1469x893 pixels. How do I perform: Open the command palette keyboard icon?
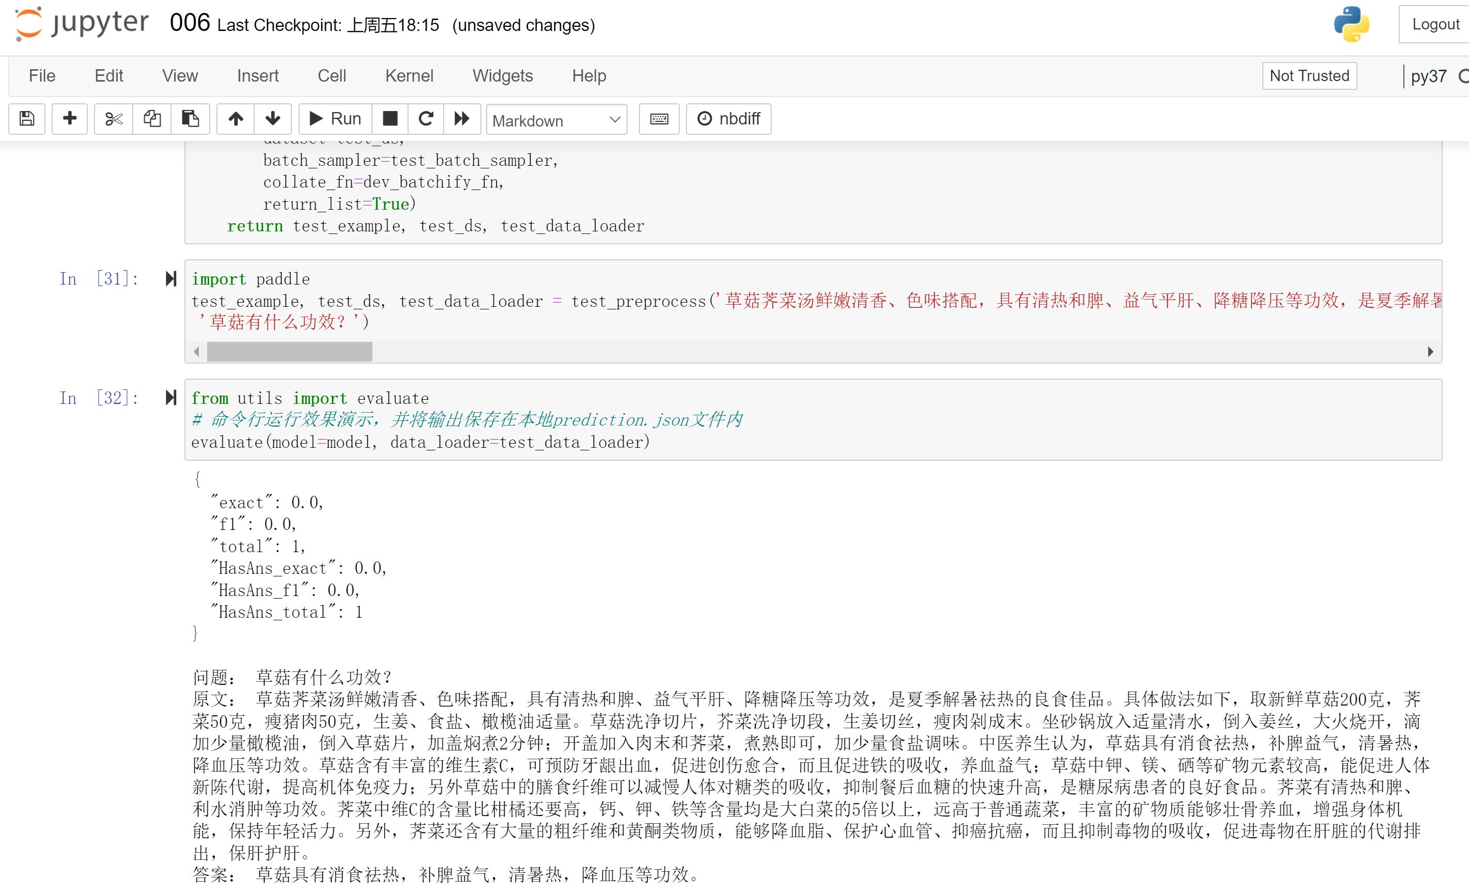(x=659, y=119)
